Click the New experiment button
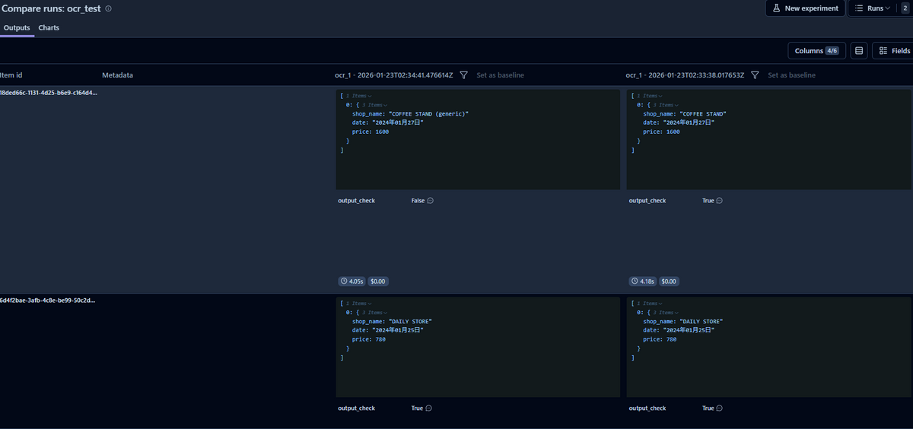The height and width of the screenshot is (429, 913). coord(805,8)
